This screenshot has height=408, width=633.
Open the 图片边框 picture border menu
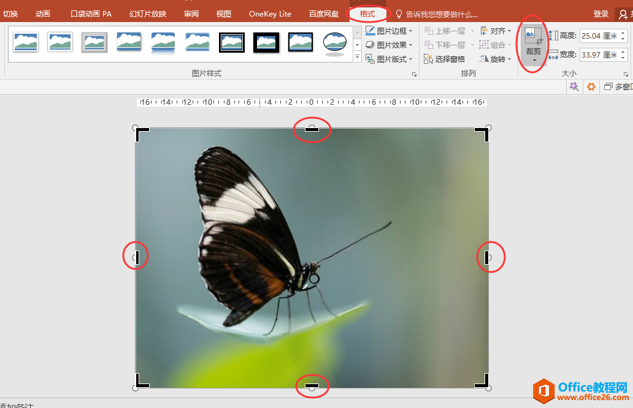[391, 31]
